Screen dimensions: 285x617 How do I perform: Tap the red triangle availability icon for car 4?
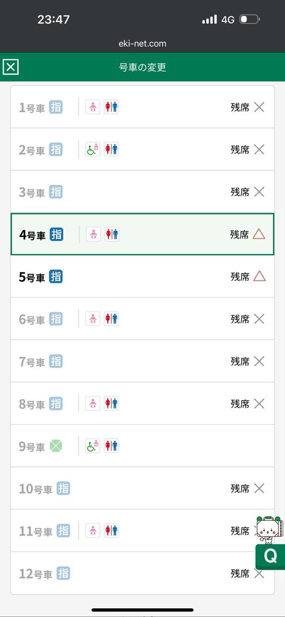(259, 234)
